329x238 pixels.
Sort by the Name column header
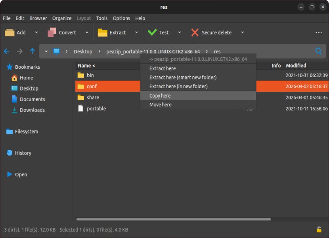pos(86,66)
